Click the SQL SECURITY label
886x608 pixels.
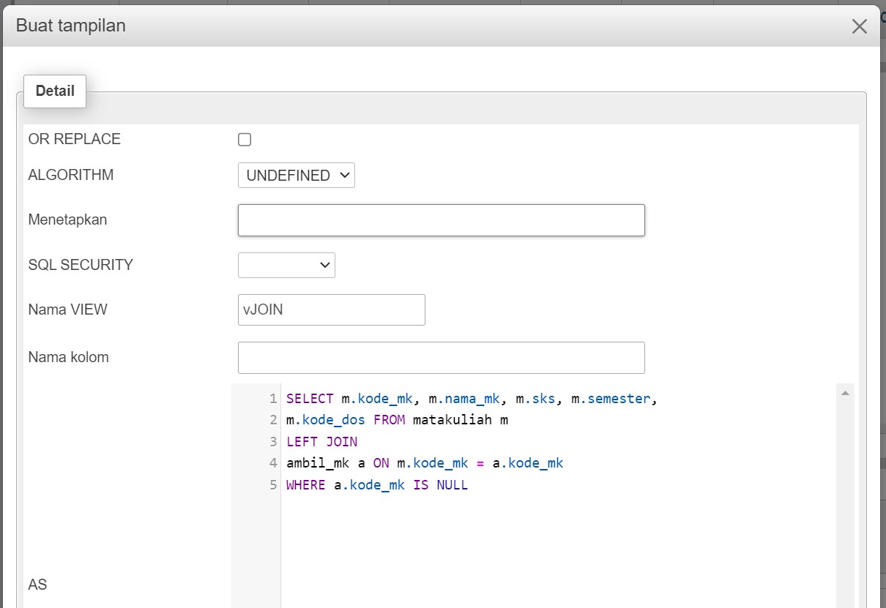[x=81, y=265]
